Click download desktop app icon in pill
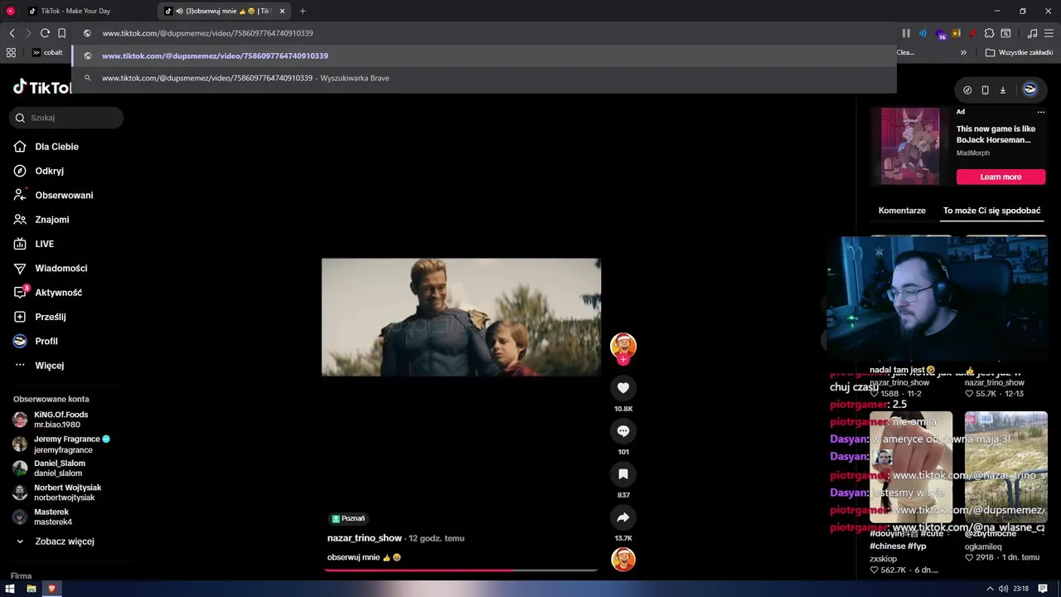 click(x=1002, y=90)
